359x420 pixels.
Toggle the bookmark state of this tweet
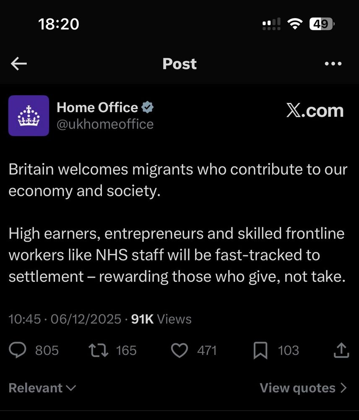coord(261,350)
